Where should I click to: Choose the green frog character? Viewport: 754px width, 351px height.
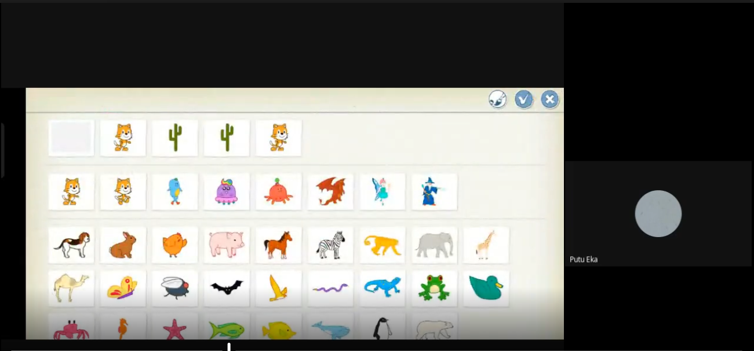[434, 288]
